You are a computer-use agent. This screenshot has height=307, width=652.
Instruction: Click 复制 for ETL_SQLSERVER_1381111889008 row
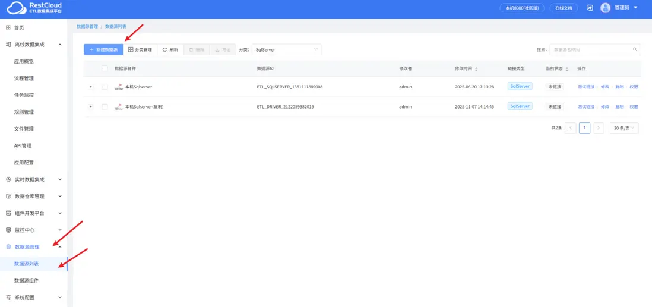[619, 87]
